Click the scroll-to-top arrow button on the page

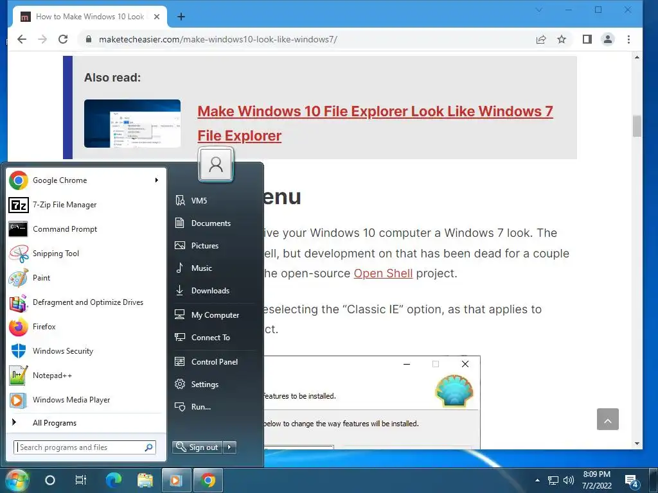pyautogui.click(x=608, y=419)
